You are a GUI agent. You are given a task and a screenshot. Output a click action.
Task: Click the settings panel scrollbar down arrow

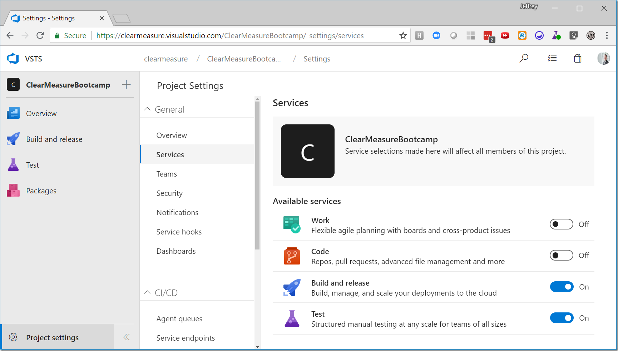click(257, 347)
